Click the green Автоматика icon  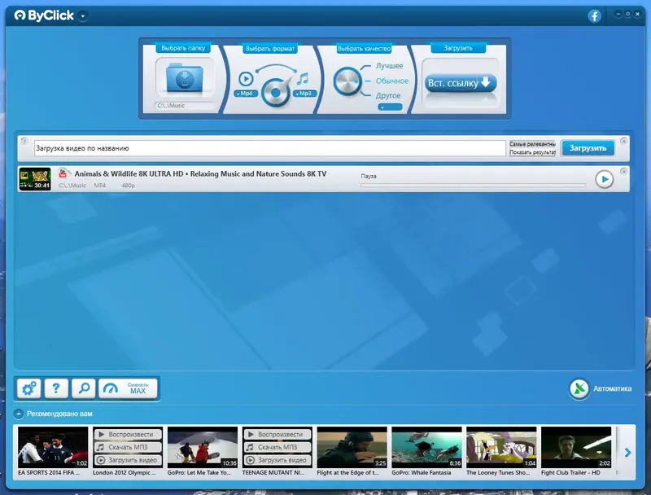[x=579, y=388]
